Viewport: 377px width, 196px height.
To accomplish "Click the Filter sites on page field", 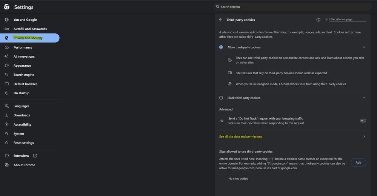I will (348, 19).
